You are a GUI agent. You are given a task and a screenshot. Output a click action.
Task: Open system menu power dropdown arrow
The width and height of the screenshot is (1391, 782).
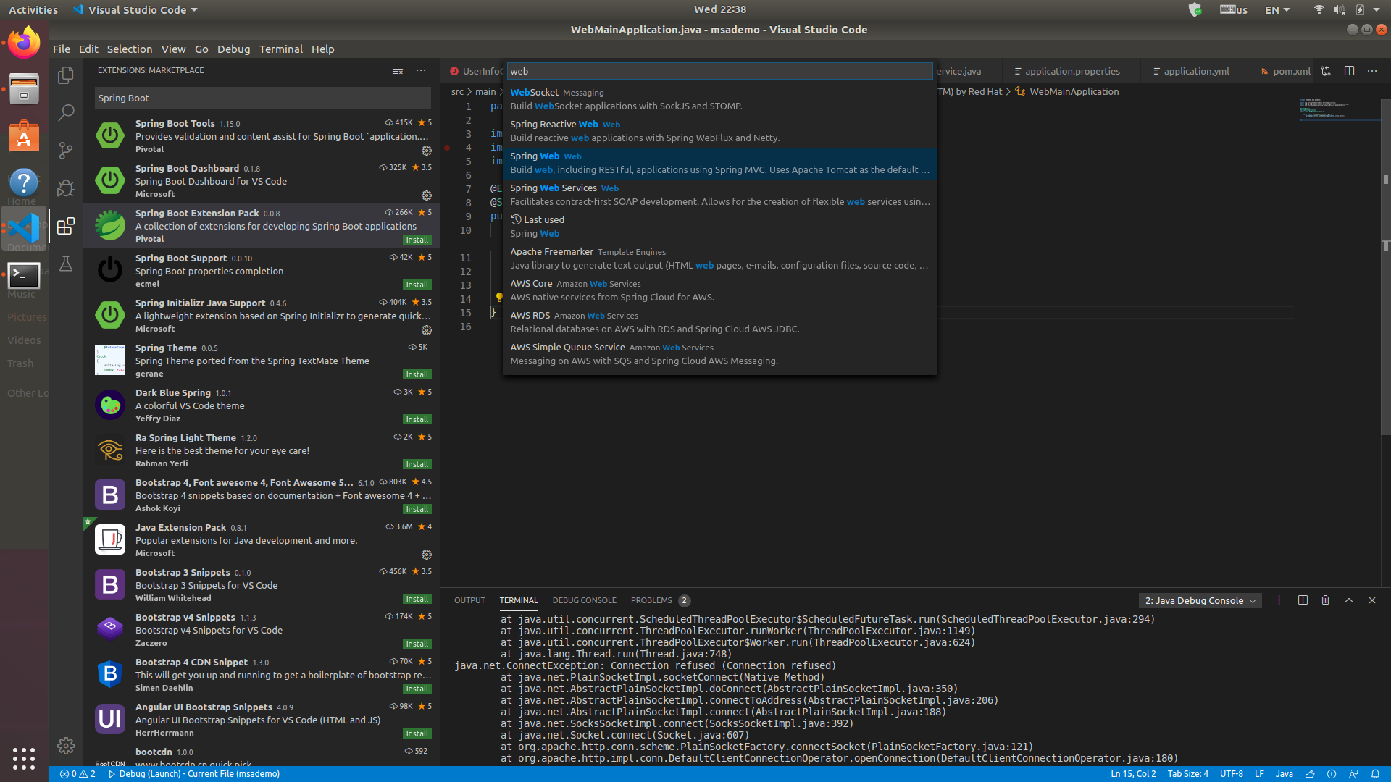(1377, 9)
